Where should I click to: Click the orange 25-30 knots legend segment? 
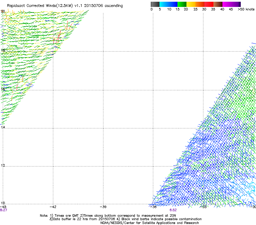[x=200, y=4]
